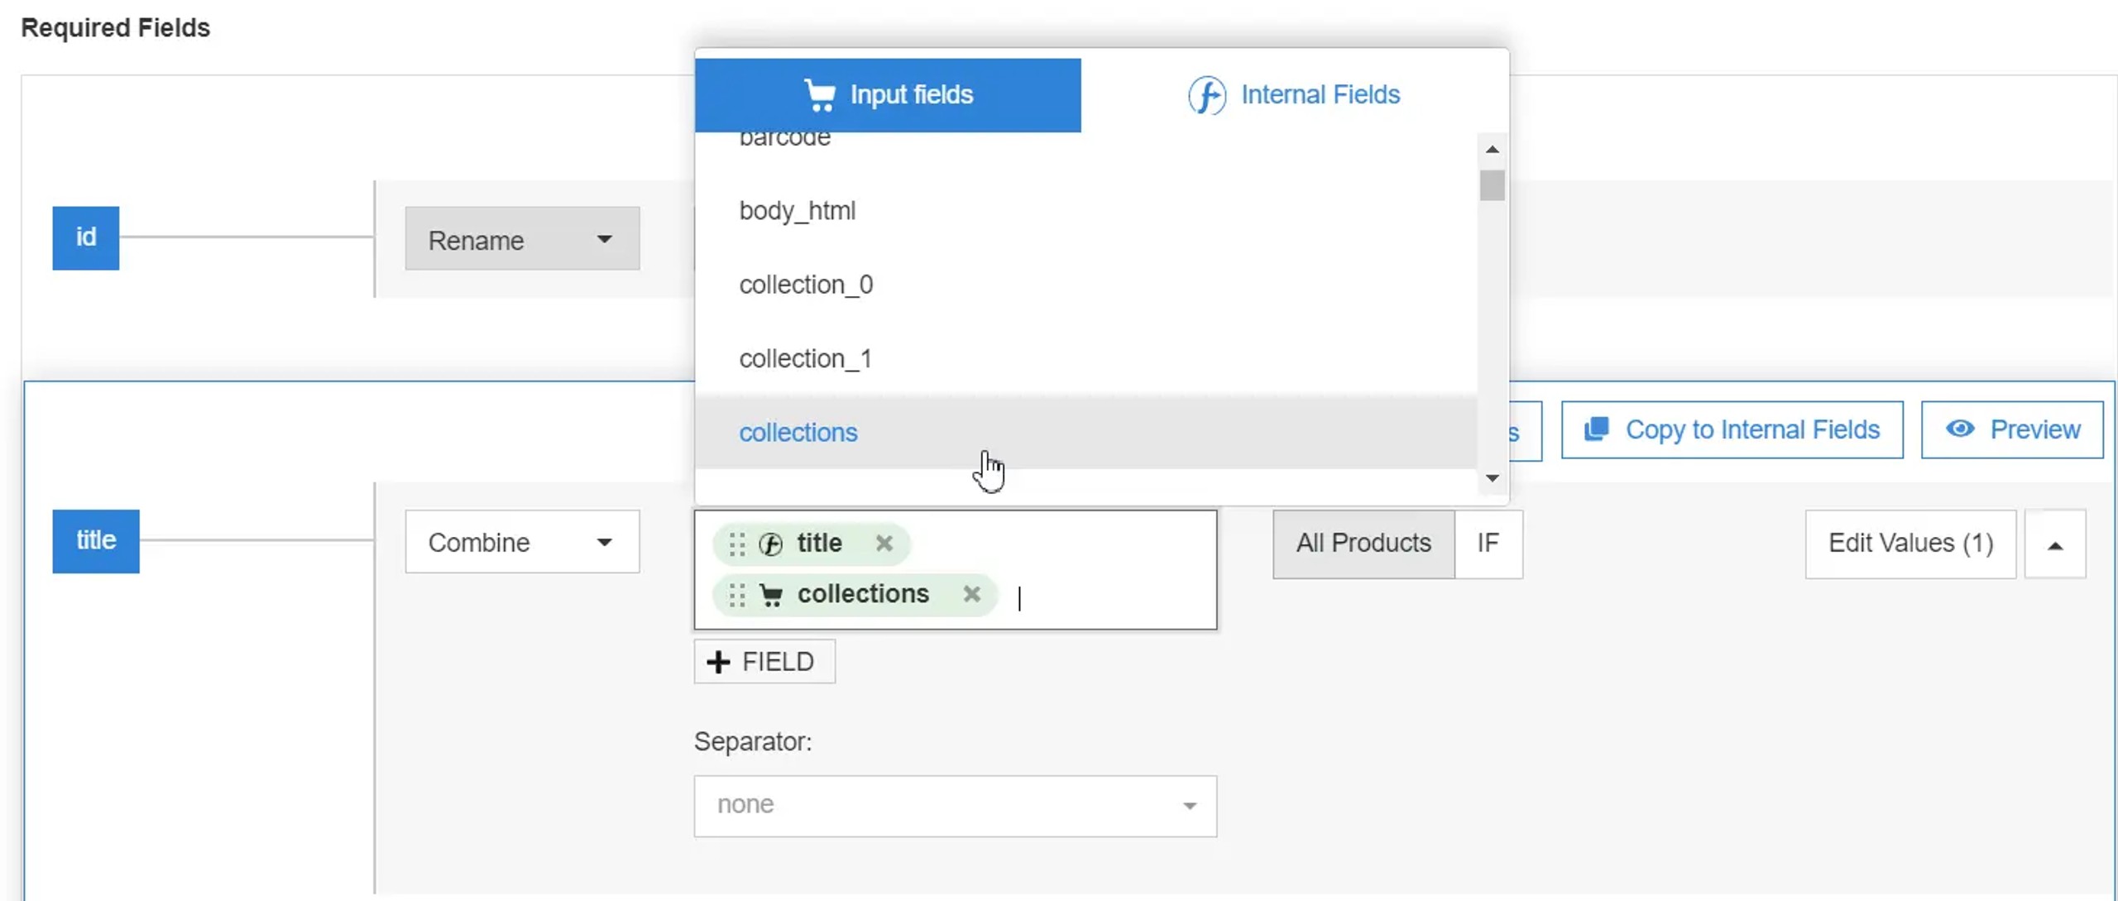
Task: Click scrollbar down arrow in field list
Action: (x=1492, y=478)
